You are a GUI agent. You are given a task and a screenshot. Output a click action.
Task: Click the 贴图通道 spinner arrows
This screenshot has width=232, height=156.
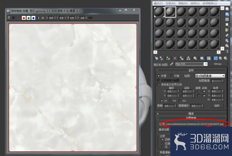222,81
